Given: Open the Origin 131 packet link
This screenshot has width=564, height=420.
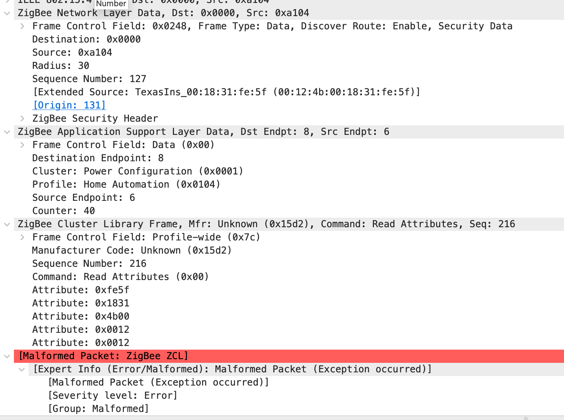Looking at the screenshot, I should pyautogui.click(x=69, y=105).
